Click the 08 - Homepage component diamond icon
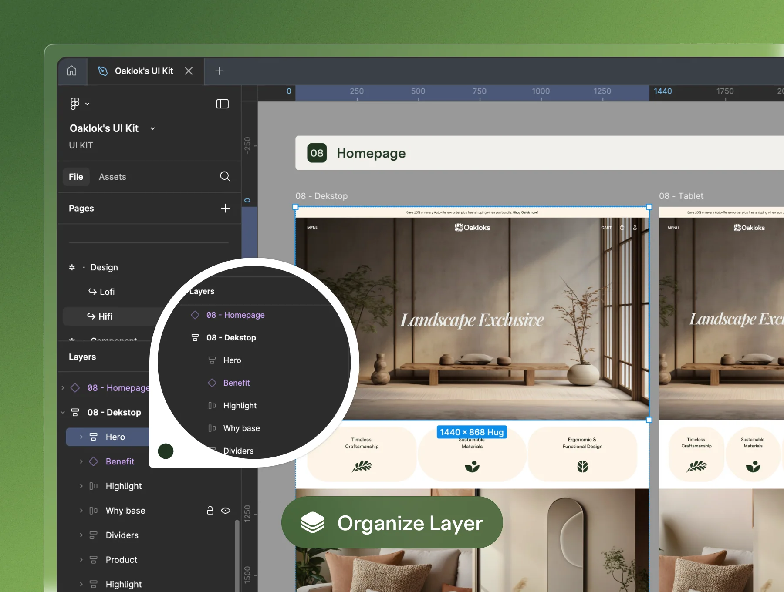Viewport: 784px width, 592px height. pos(75,387)
